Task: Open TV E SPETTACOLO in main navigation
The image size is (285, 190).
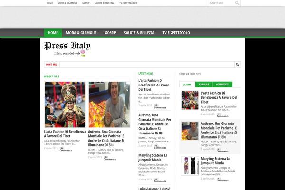Action: (x=176, y=33)
